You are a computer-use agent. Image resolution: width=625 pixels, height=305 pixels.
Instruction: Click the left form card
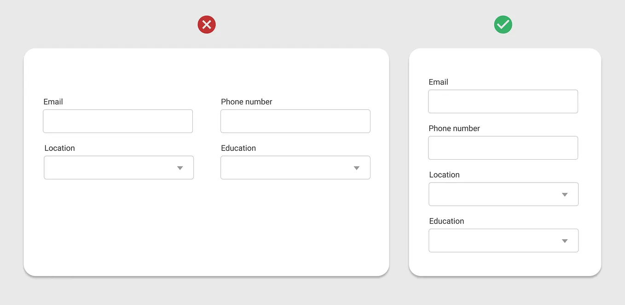coord(207,230)
